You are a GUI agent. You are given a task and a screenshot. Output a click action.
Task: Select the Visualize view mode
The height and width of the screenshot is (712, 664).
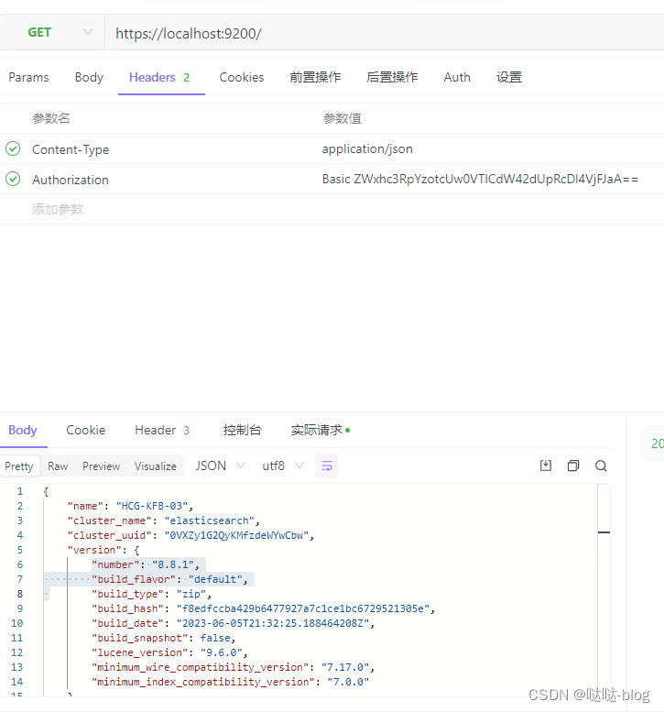(x=155, y=466)
